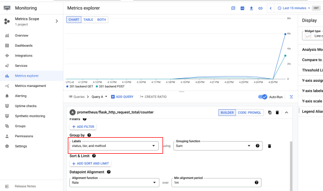The image size is (323, 191).
Task: Click the Grouping function help icon
Action: pyautogui.click(x=257, y=145)
